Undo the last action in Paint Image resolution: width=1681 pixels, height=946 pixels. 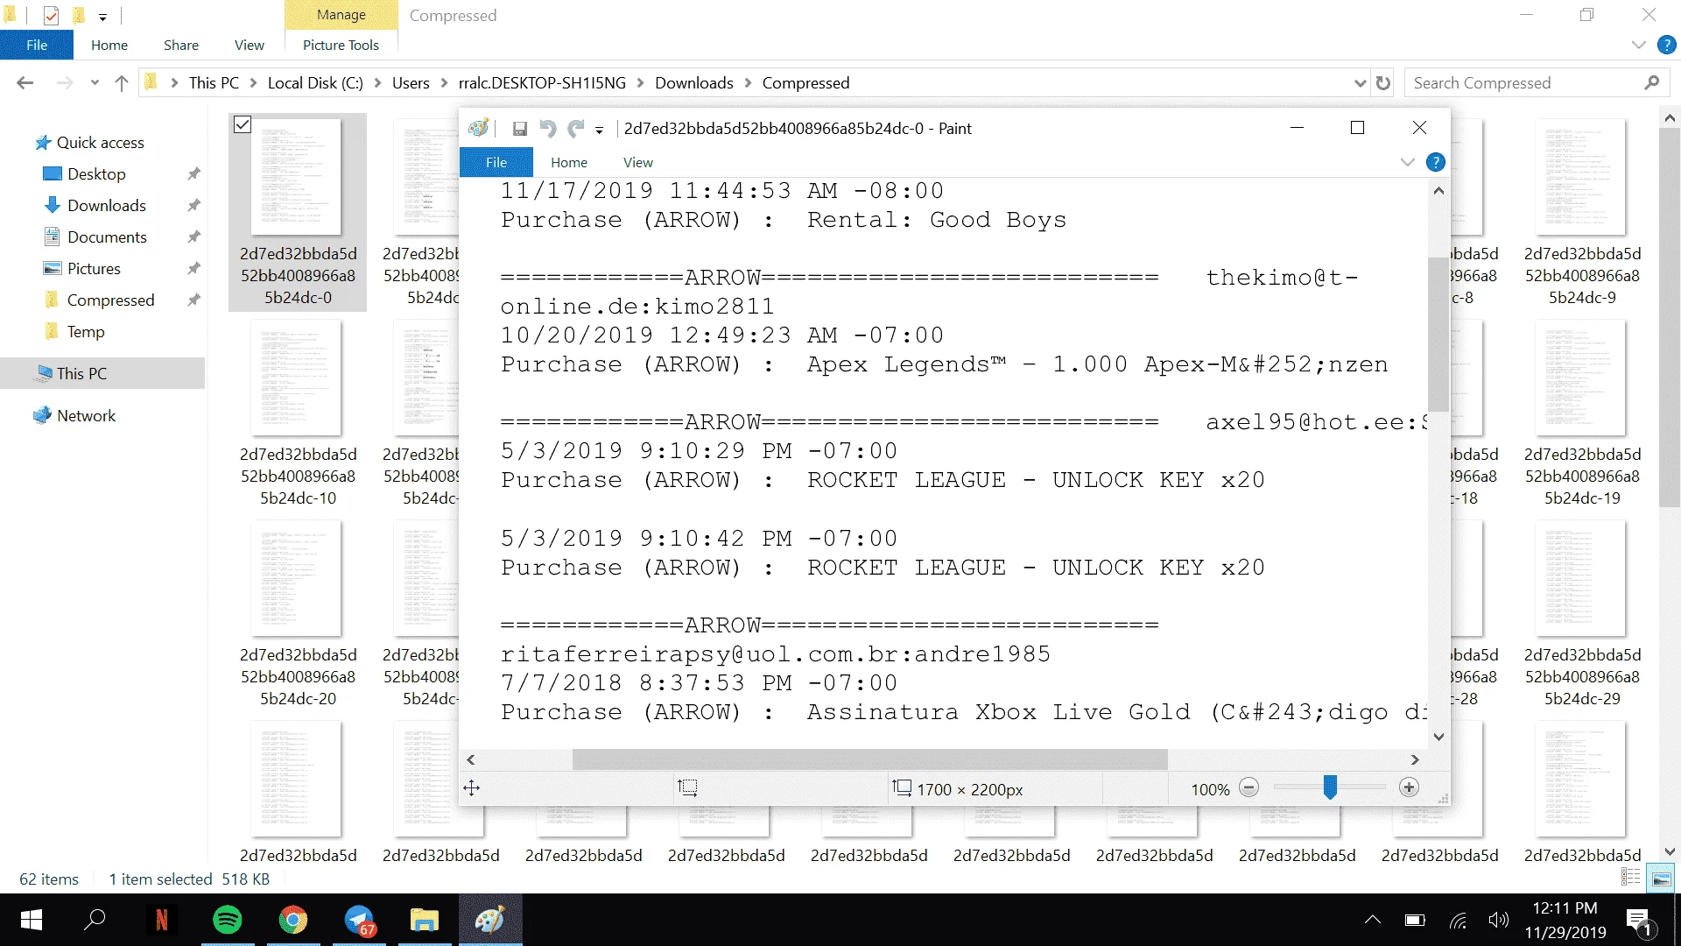pyautogui.click(x=548, y=129)
